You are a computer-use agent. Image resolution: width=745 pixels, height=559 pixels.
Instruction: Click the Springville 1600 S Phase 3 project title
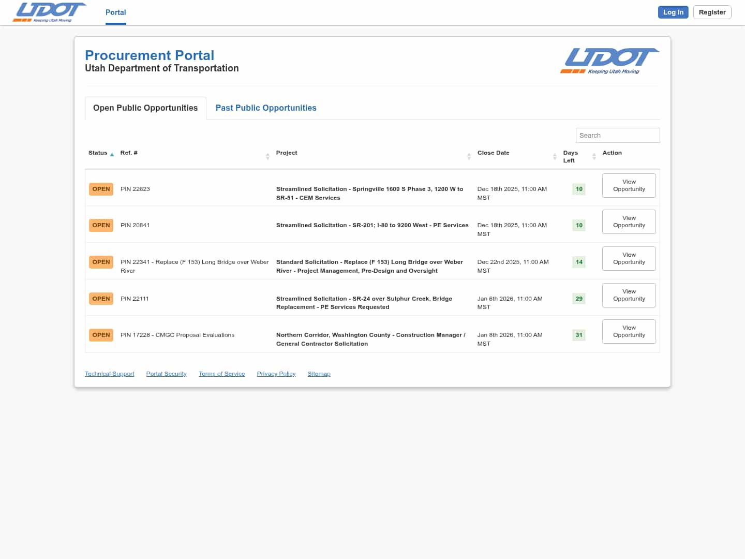[369, 193]
